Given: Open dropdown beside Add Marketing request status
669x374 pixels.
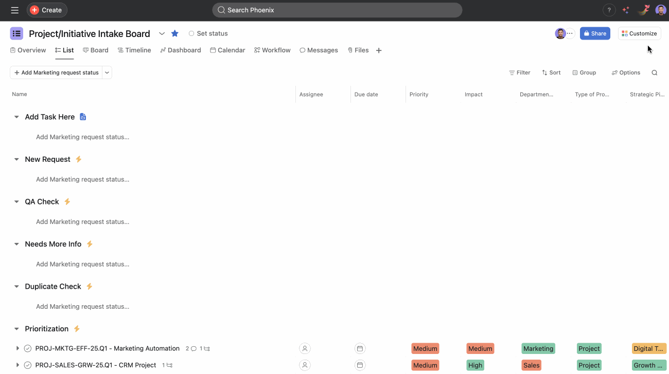Looking at the screenshot, I should point(107,72).
